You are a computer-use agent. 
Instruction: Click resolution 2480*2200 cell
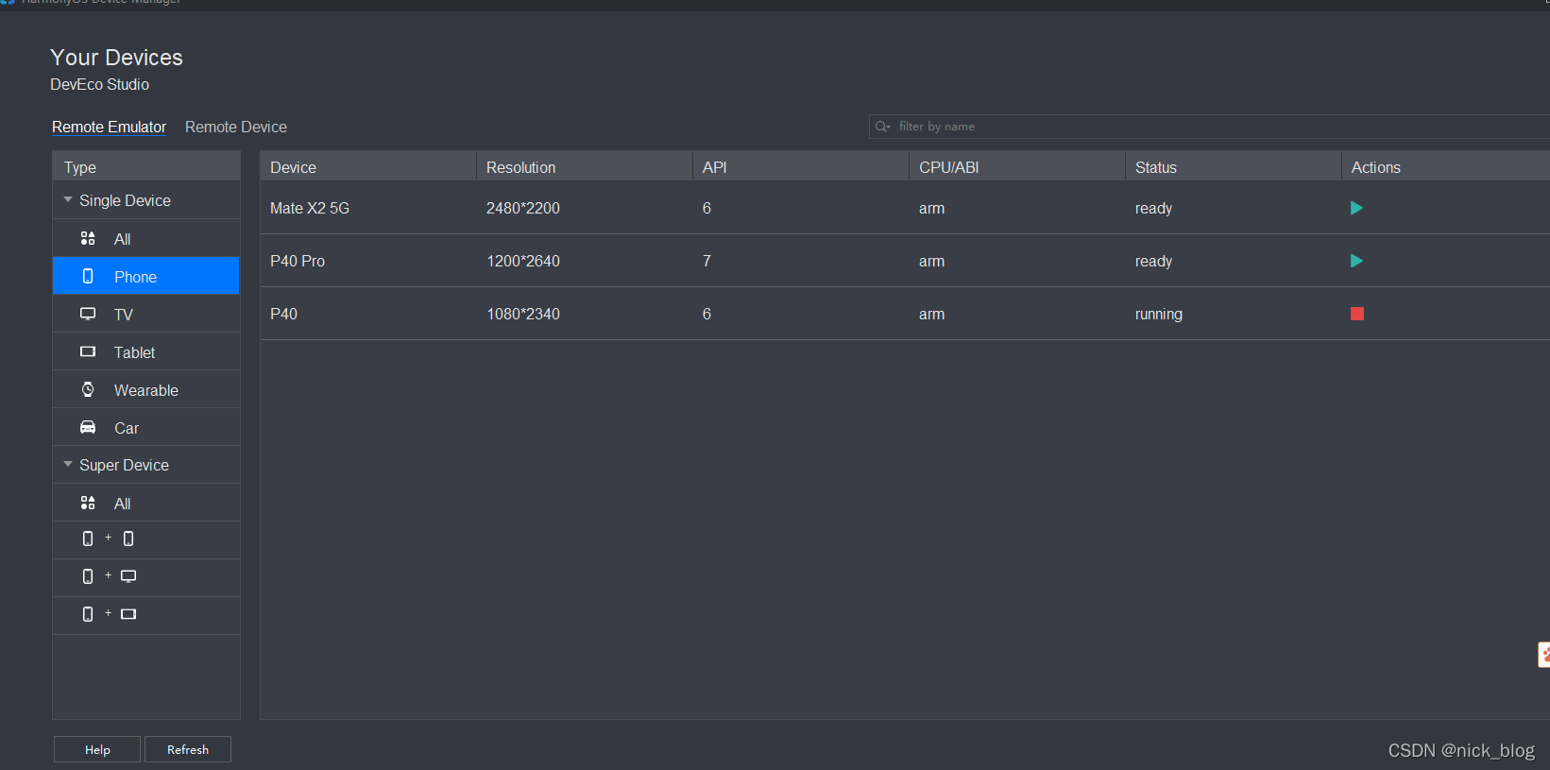(523, 208)
